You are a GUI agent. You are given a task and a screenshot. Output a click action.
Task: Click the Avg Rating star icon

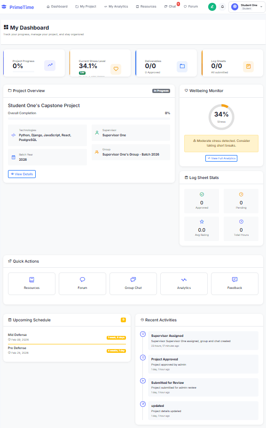pos(202,222)
